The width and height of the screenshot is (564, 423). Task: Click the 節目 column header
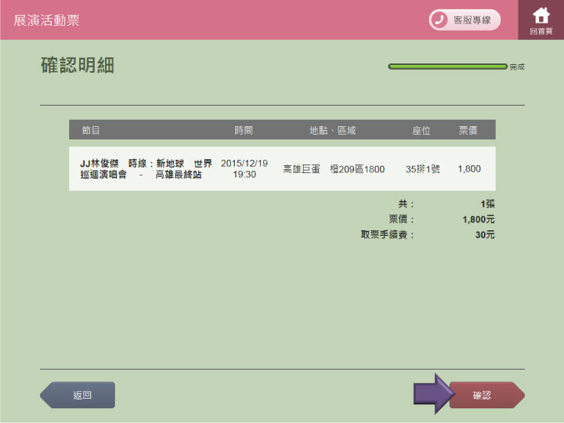[91, 130]
